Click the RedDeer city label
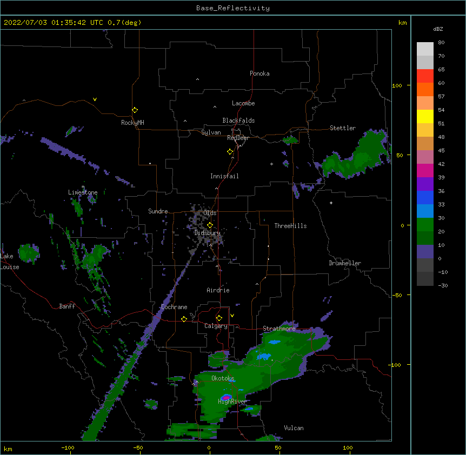This screenshot has height=455, width=466. pos(238,138)
